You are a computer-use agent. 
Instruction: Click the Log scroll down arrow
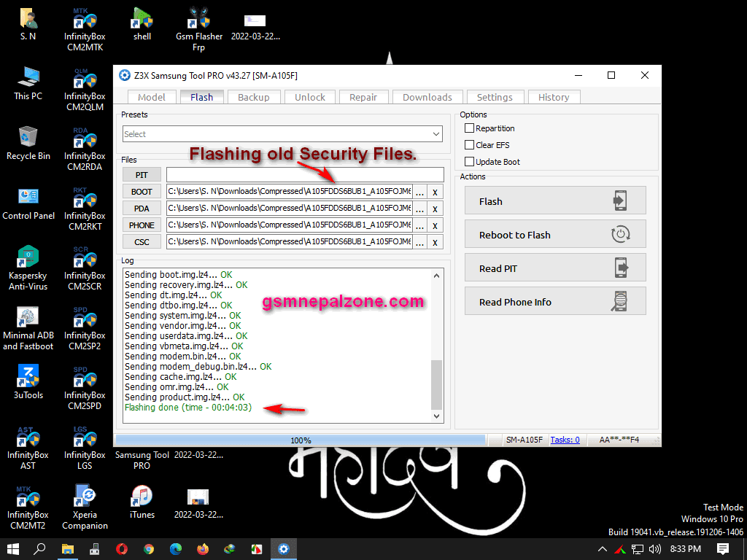coord(436,416)
